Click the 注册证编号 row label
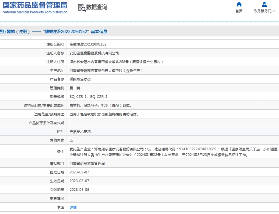279x214 pixels. (x=55, y=44)
